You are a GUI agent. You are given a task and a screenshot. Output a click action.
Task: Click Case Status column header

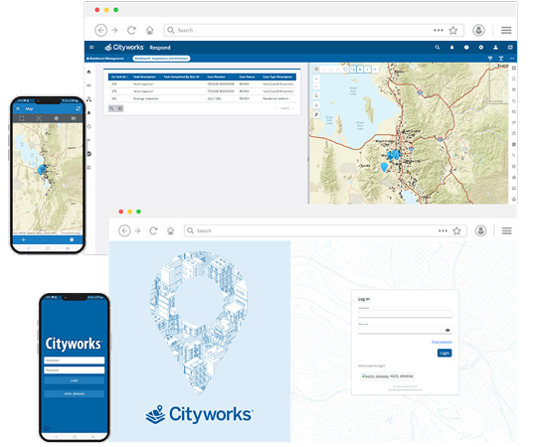[247, 76]
